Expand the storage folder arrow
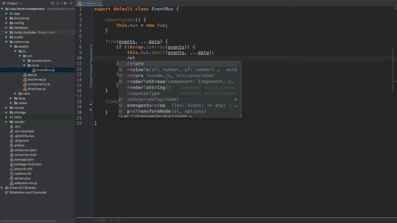397x223 pixels. pos(7,112)
